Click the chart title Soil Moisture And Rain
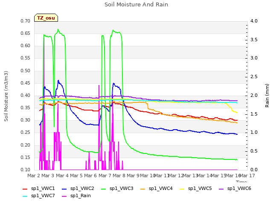 tap(136, 5)
